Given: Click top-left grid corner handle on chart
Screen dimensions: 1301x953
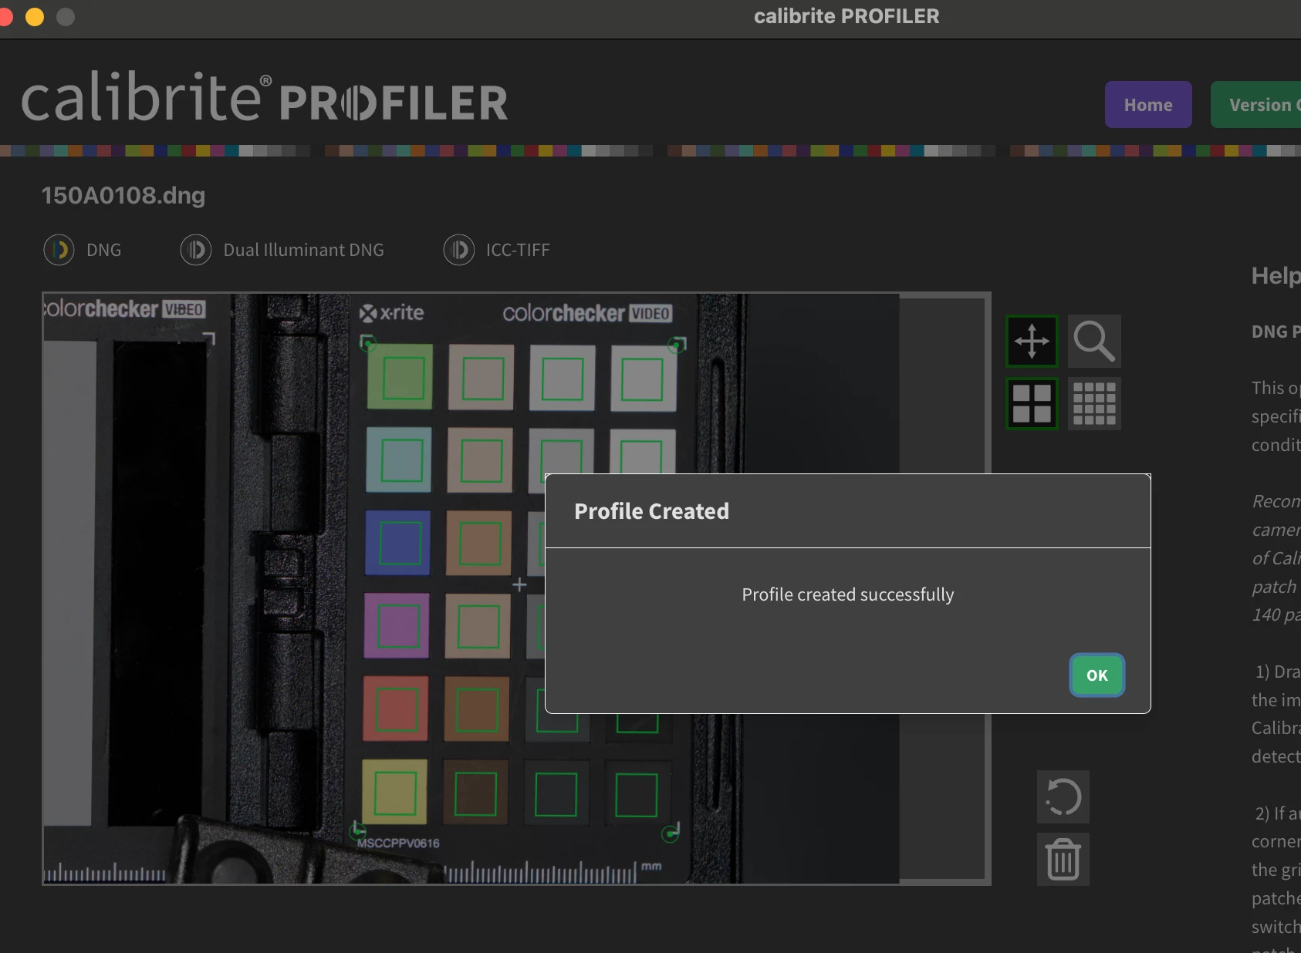Looking at the screenshot, I should click(x=368, y=342).
